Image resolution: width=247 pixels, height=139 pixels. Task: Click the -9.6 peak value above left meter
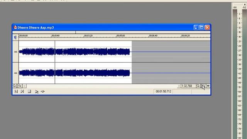[235, 7]
